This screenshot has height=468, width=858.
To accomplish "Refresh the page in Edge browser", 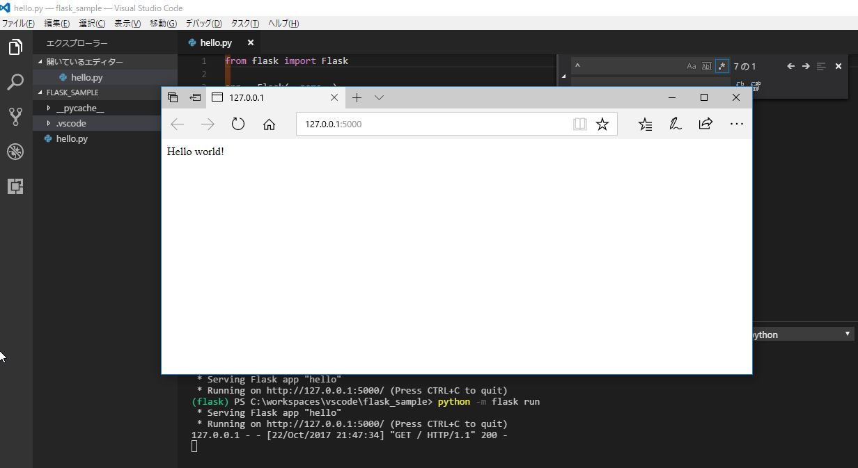I will pos(238,124).
